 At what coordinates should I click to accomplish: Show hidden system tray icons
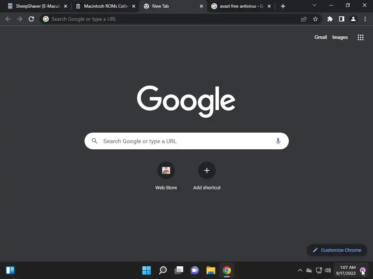pyautogui.click(x=300, y=270)
